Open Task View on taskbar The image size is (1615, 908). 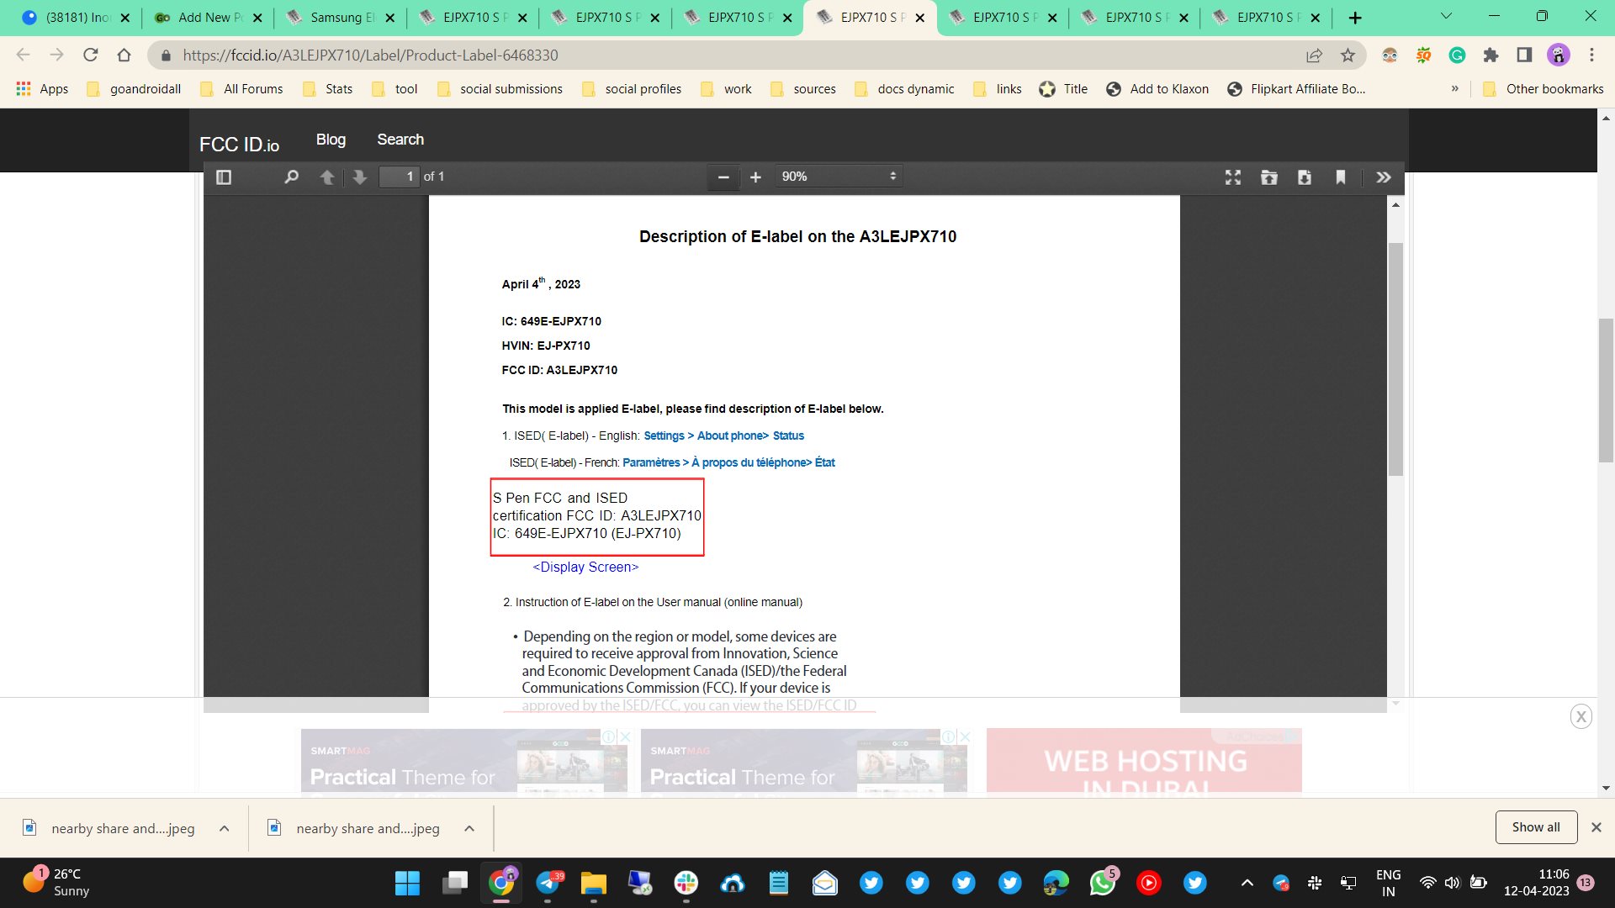(x=455, y=883)
